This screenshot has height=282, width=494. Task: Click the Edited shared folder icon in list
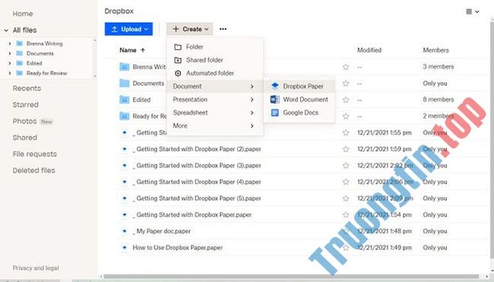pyautogui.click(x=125, y=100)
